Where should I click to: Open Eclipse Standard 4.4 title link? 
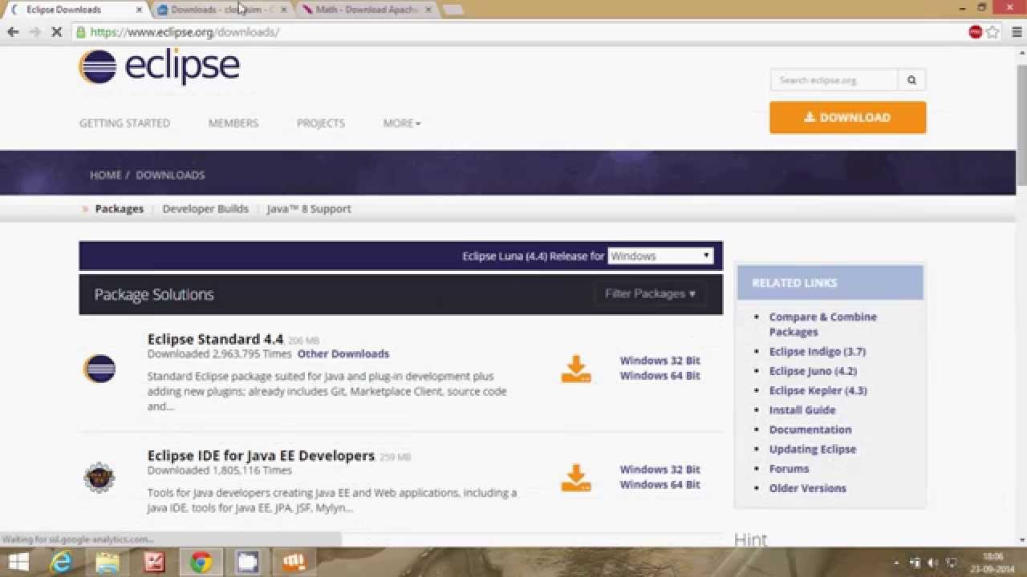[x=215, y=339]
